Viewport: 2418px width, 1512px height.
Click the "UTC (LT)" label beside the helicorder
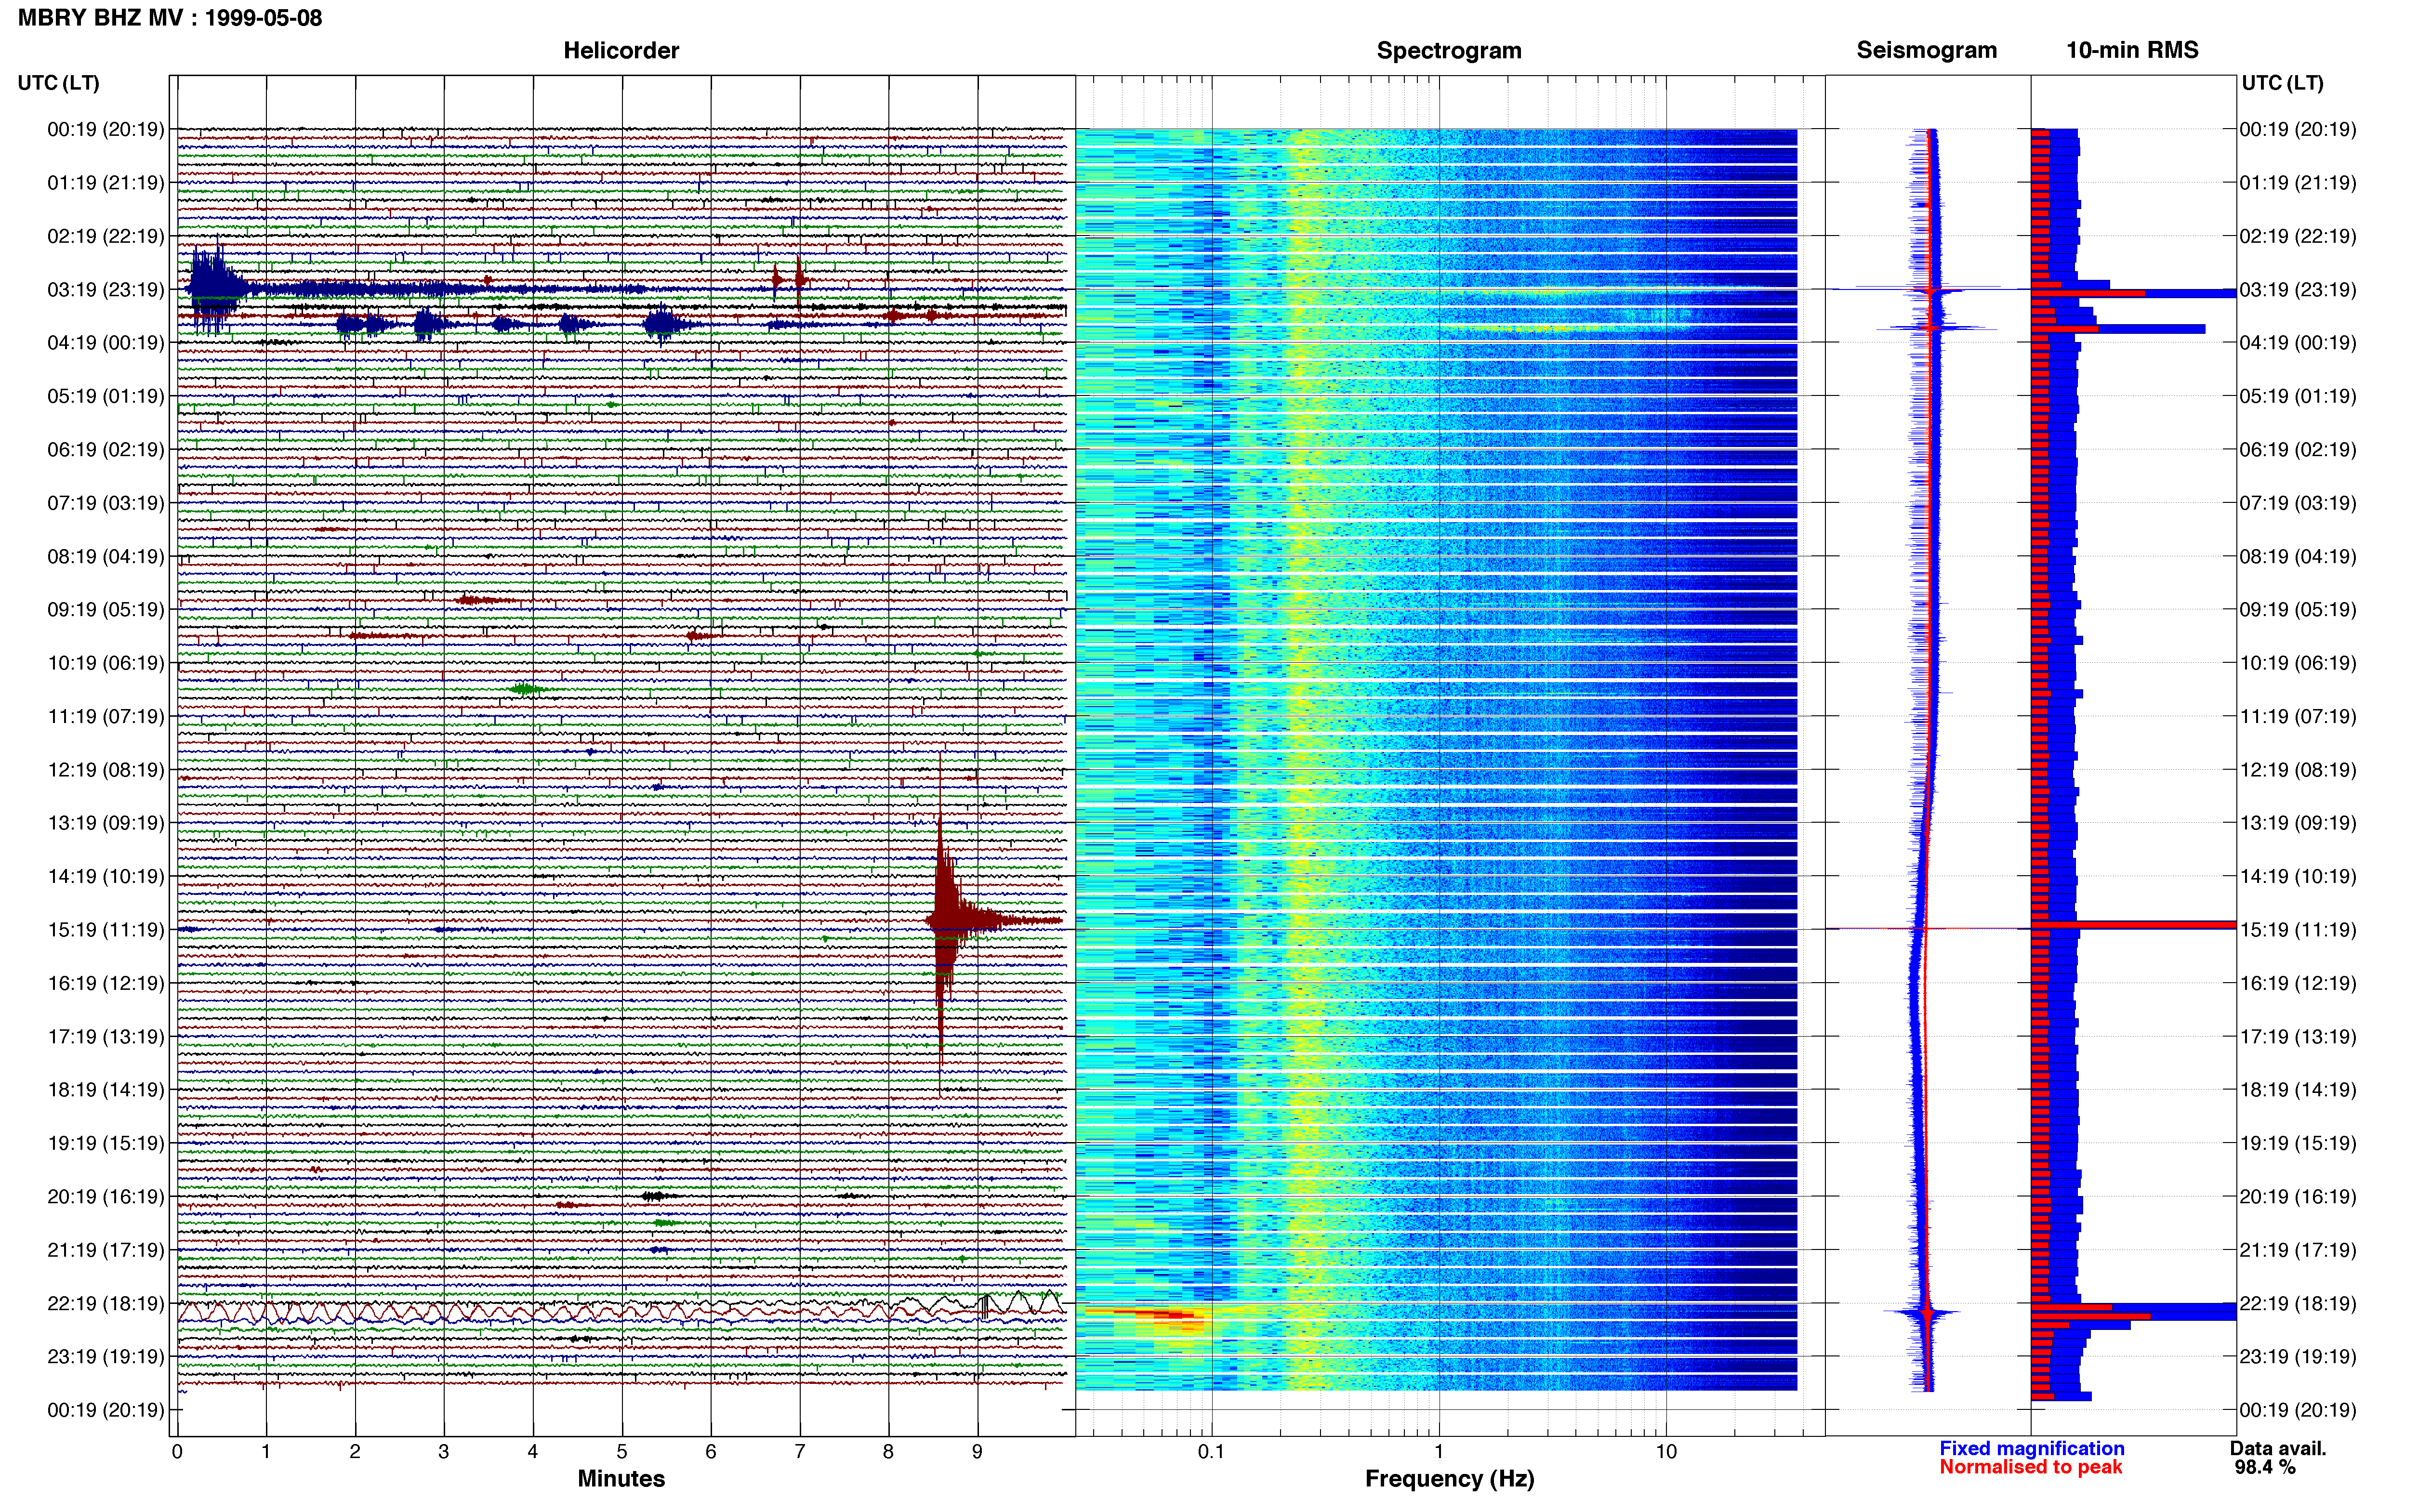[59, 83]
